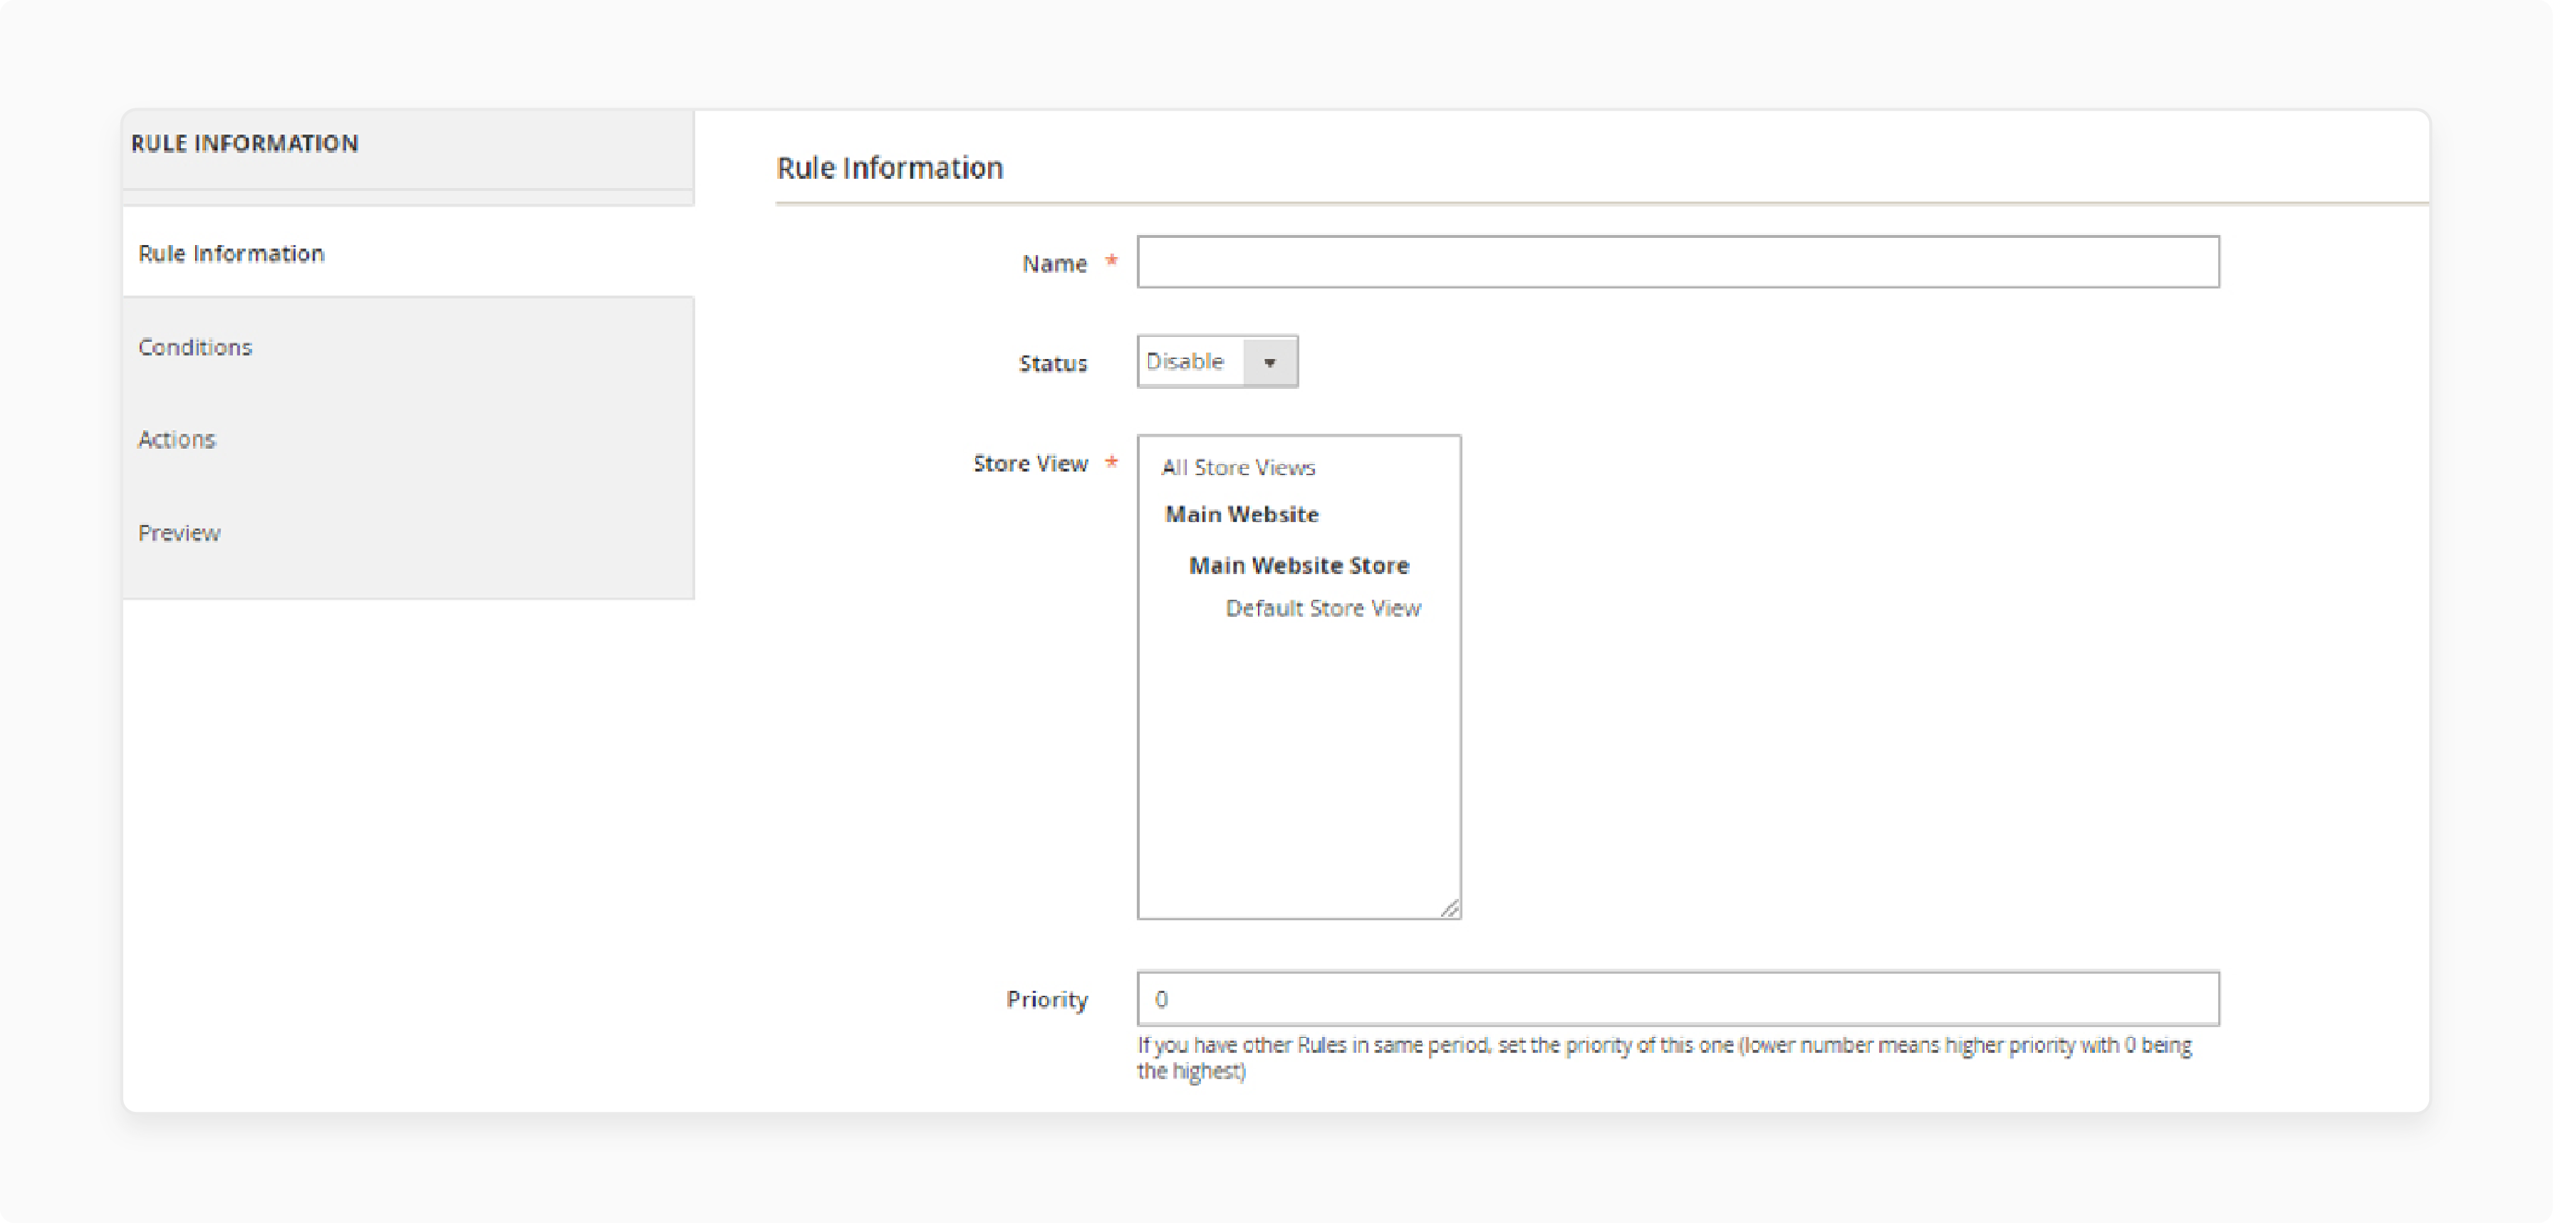
Task: Click the Priority field label
Action: (x=1046, y=1000)
